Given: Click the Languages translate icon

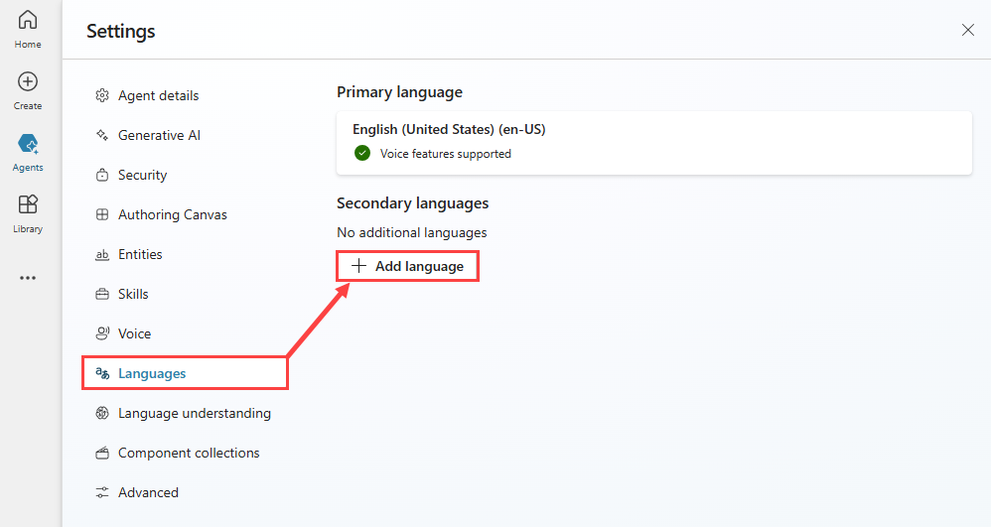Looking at the screenshot, I should click(101, 373).
